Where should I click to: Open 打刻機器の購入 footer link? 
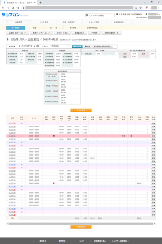click(x=100, y=241)
